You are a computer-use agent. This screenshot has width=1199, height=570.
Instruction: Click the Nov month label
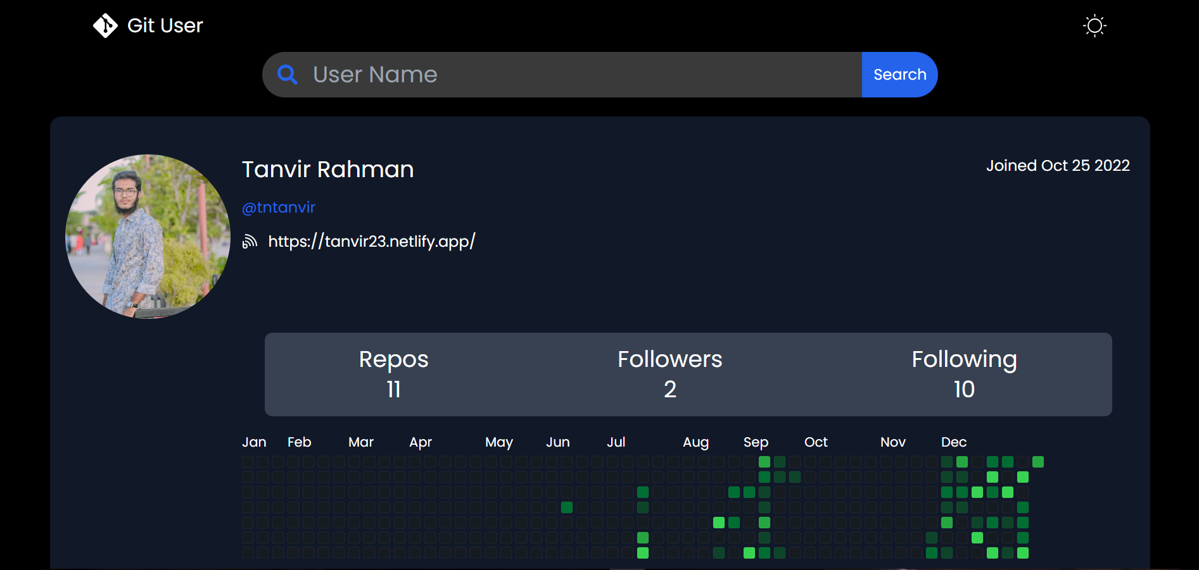point(893,442)
